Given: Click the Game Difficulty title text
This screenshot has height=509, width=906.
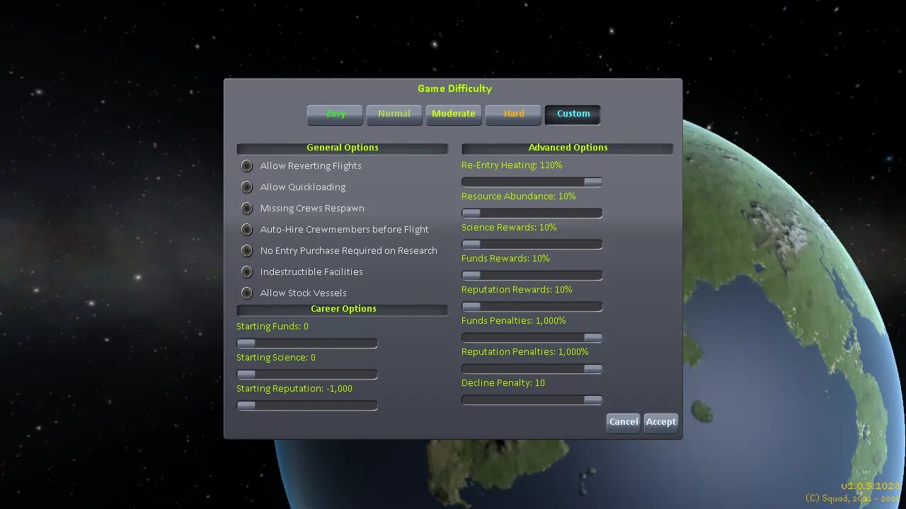Looking at the screenshot, I should tap(454, 89).
